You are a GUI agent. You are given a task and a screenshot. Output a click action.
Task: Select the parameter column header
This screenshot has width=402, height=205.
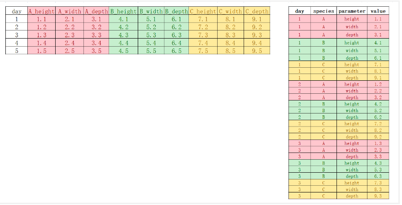(352, 11)
